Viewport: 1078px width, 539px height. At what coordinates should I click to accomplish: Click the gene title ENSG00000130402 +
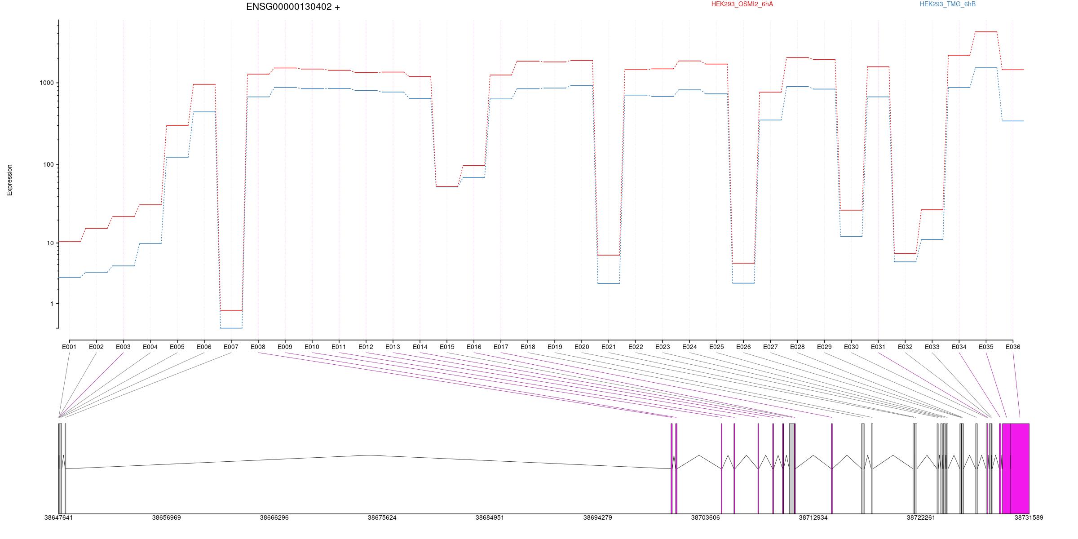pyautogui.click(x=293, y=7)
